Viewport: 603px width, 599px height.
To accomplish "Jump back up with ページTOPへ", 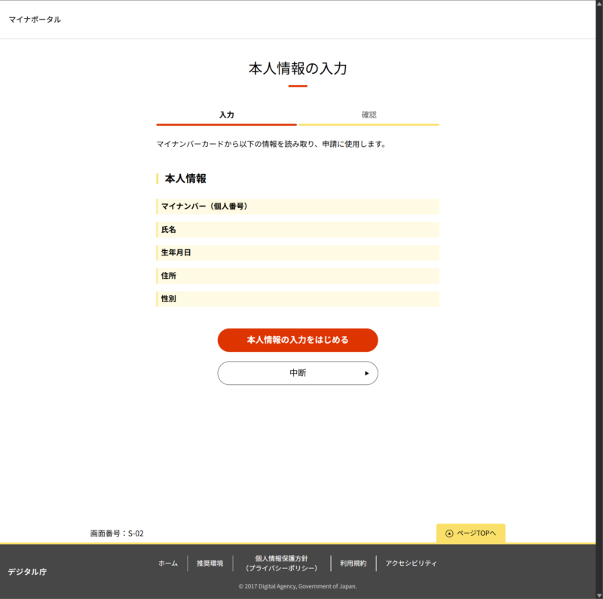I will [x=470, y=533].
